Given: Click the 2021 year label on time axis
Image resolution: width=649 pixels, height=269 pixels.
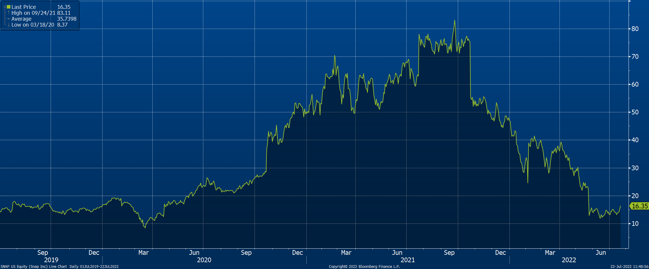Looking at the screenshot, I should (x=407, y=260).
